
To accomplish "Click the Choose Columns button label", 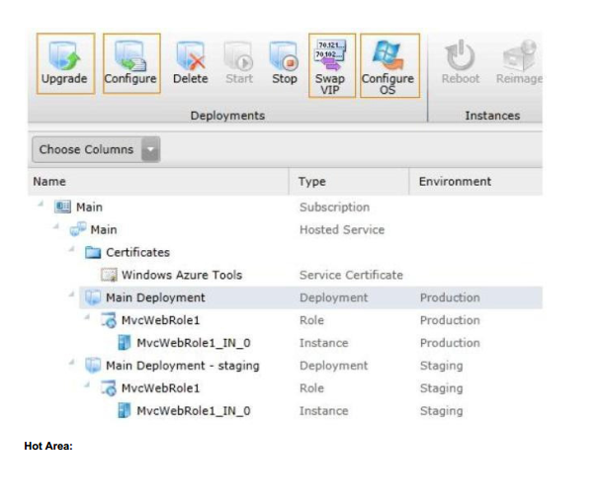I will [x=86, y=149].
